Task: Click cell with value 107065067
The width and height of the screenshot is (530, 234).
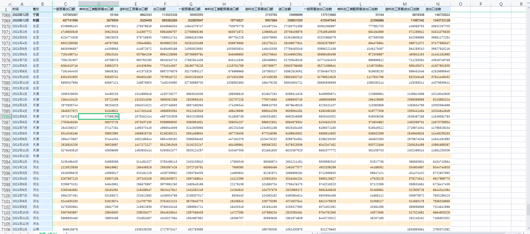Action: tap(65, 15)
